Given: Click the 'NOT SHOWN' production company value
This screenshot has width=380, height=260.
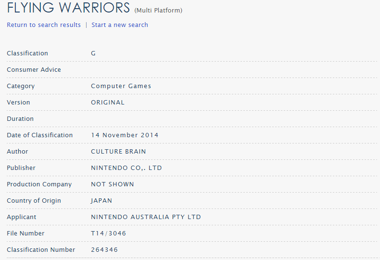Looking at the screenshot, I should 113,184.
